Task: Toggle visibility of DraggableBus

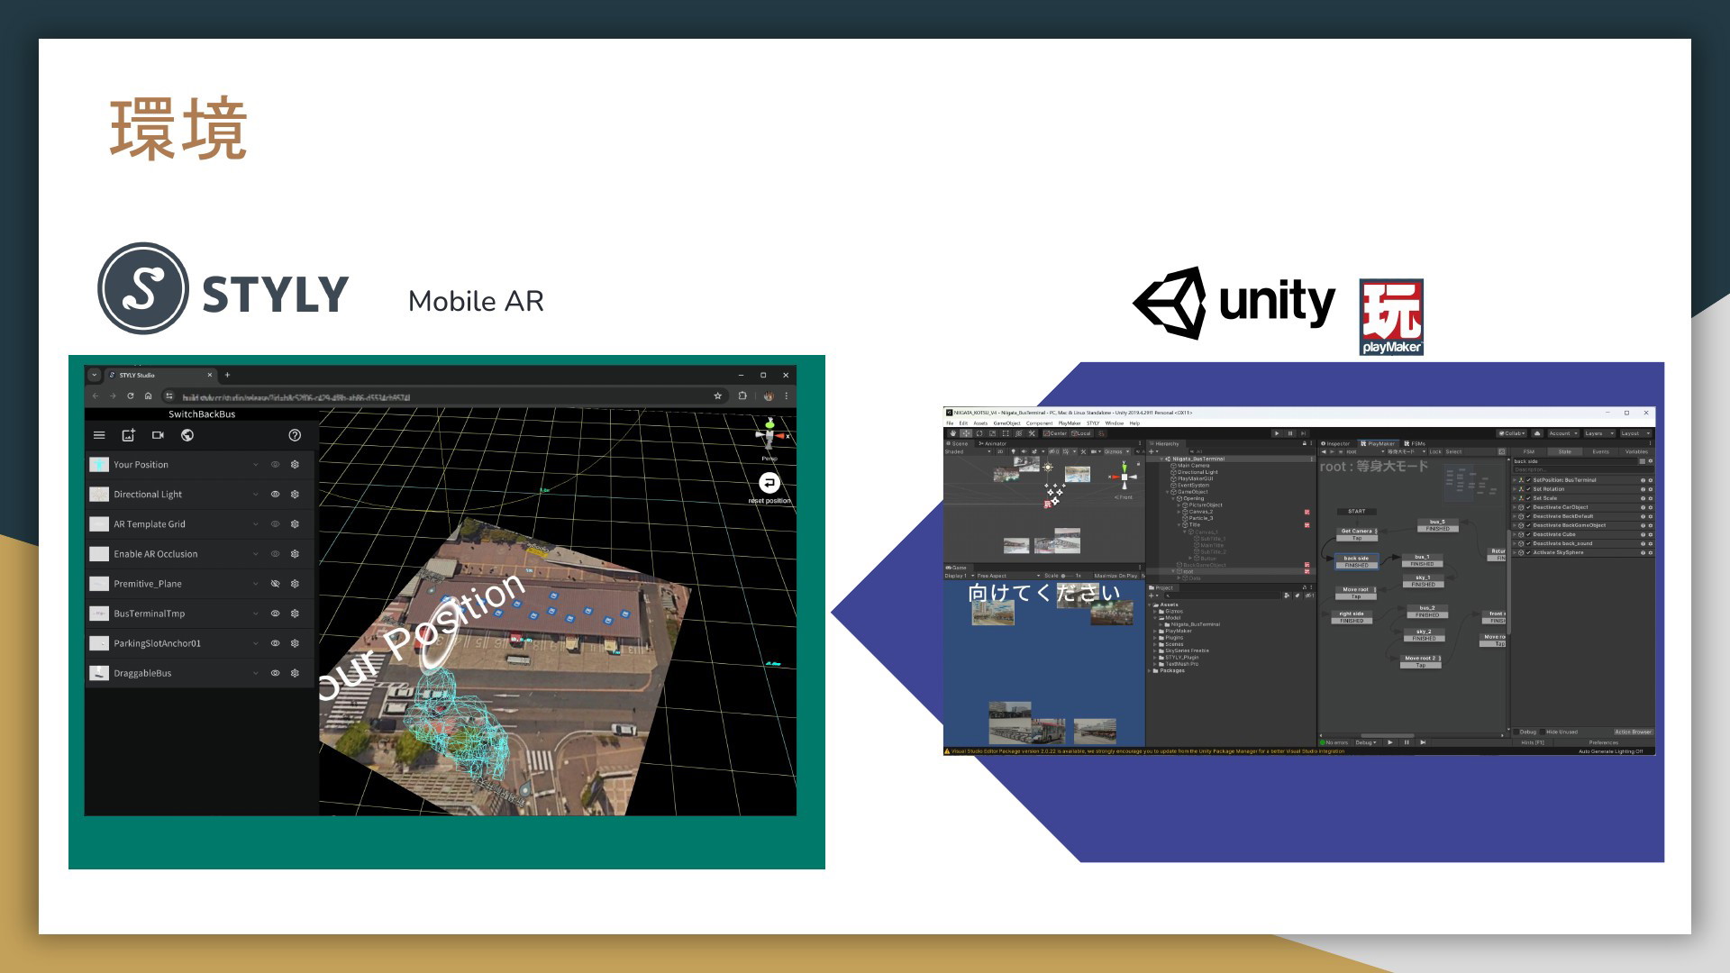Action: point(276,673)
